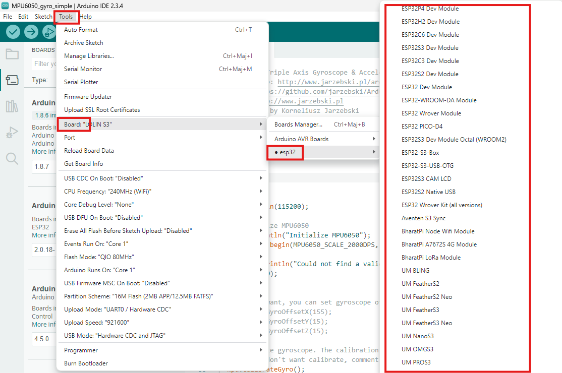Expand Partition Scheme option

(x=162, y=296)
